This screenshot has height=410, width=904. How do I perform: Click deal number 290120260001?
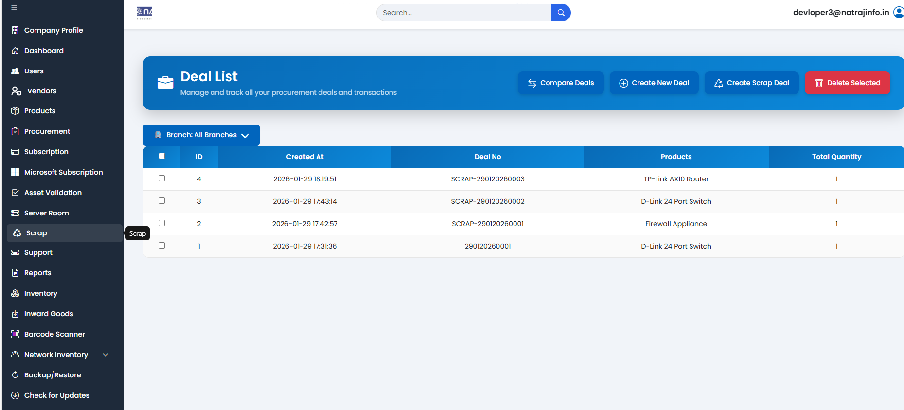[488, 246]
